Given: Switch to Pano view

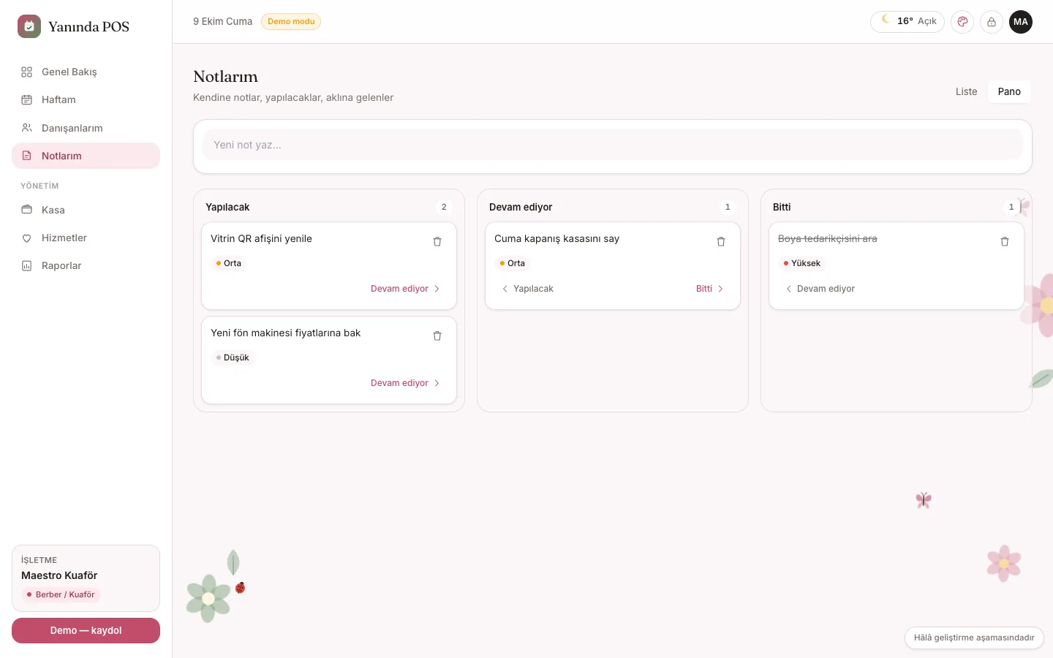Looking at the screenshot, I should [x=1009, y=91].
